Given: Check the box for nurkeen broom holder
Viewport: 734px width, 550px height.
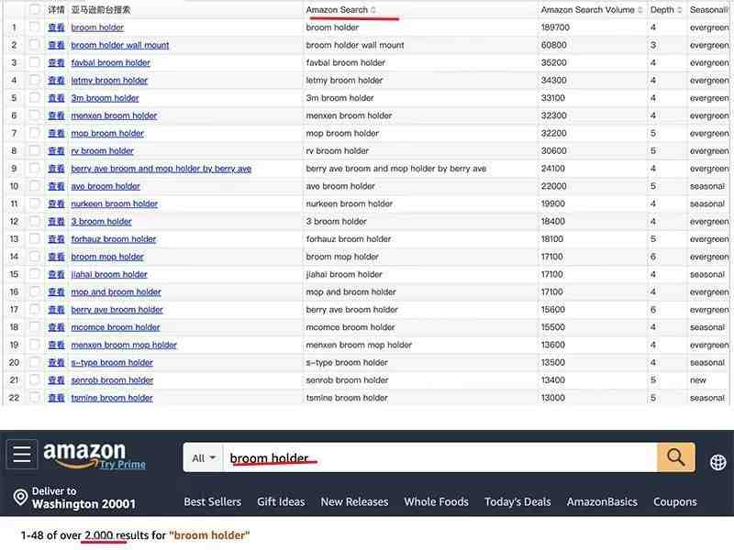Looking at the screenshot, I should pos(34,203).
